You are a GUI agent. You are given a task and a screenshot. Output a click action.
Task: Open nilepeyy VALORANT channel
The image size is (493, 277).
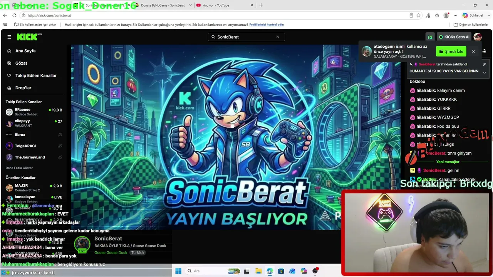[x=34, y=123]
